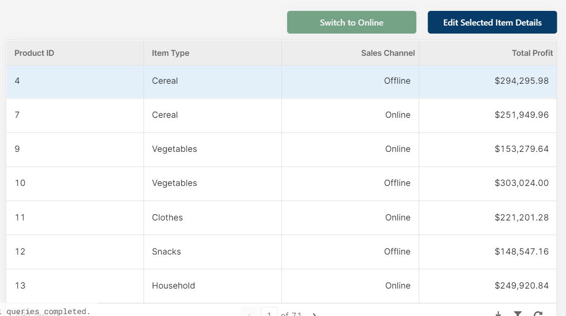Click the $153,279.64 profit cell
Viewport: 566px width, 316px height.
521,149
